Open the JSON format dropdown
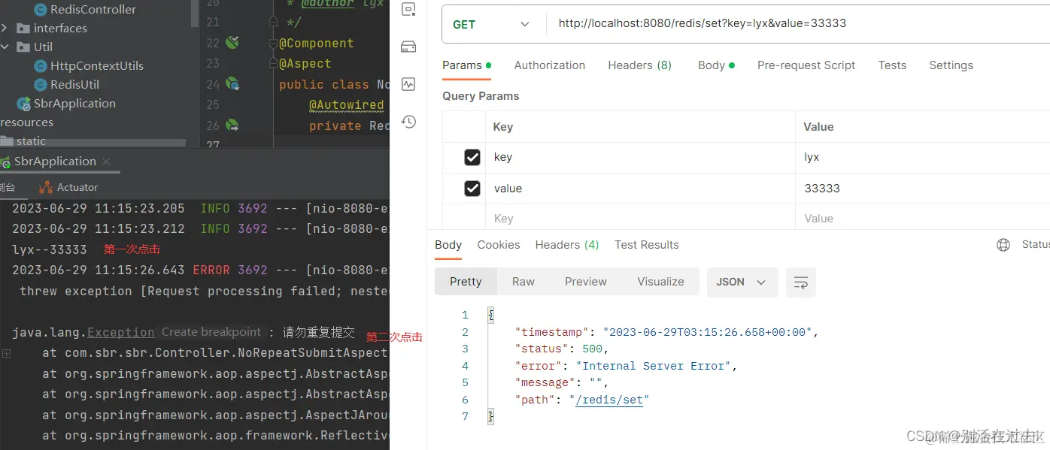Image resolution: width=1050 pixels, height=450 pixels. click(742, 282)
